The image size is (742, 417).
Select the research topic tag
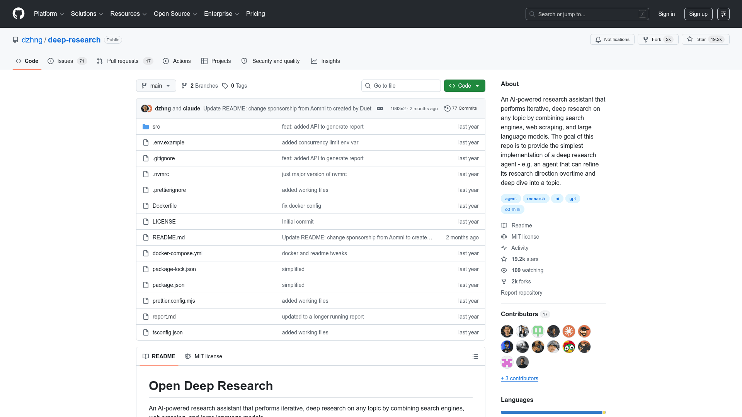point(536,198)
